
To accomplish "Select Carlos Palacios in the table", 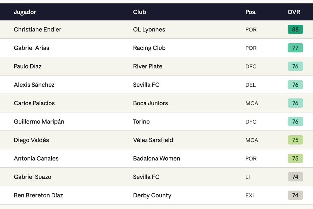I will click(34, 103).
